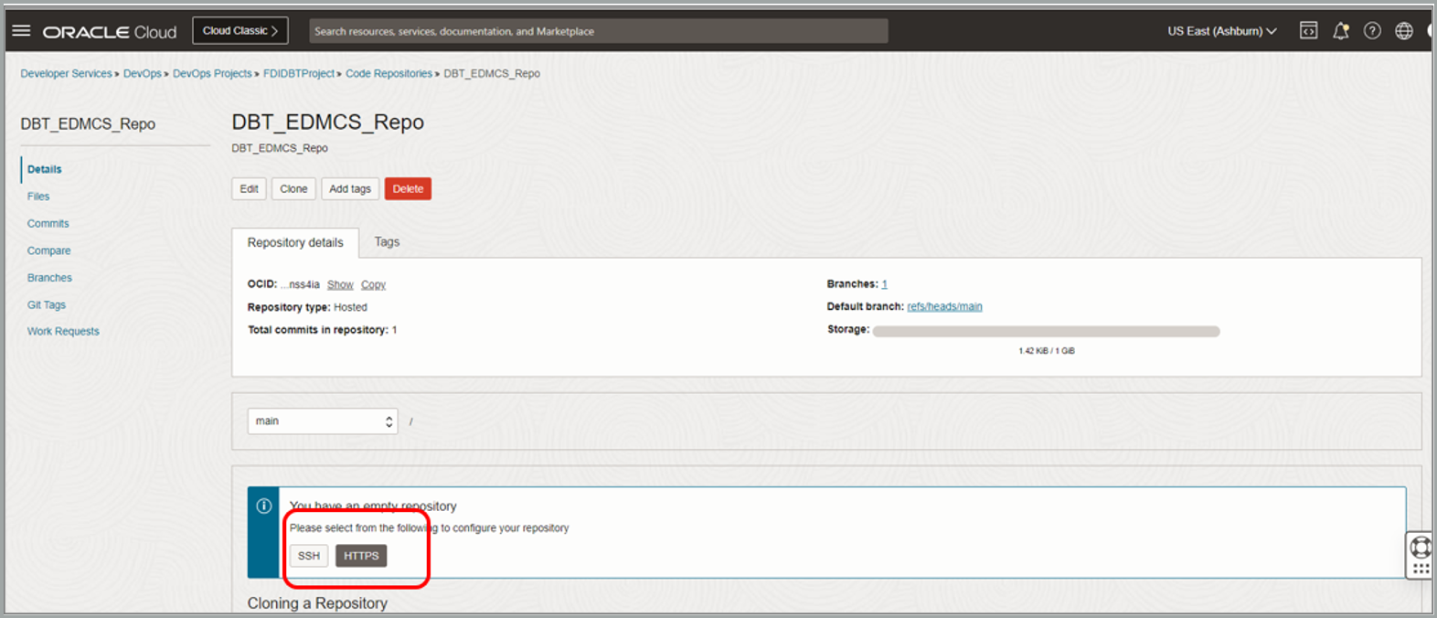Click Total commits in repository text
This screenshot has height=618, width=1437.
322,330
